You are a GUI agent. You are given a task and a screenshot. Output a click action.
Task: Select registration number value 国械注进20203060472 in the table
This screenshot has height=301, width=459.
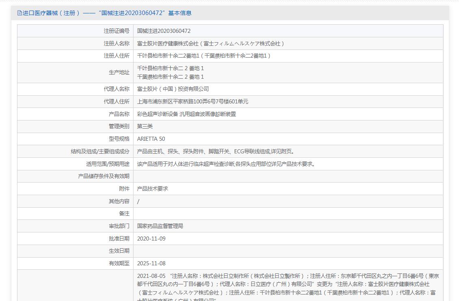pos(164,31)
